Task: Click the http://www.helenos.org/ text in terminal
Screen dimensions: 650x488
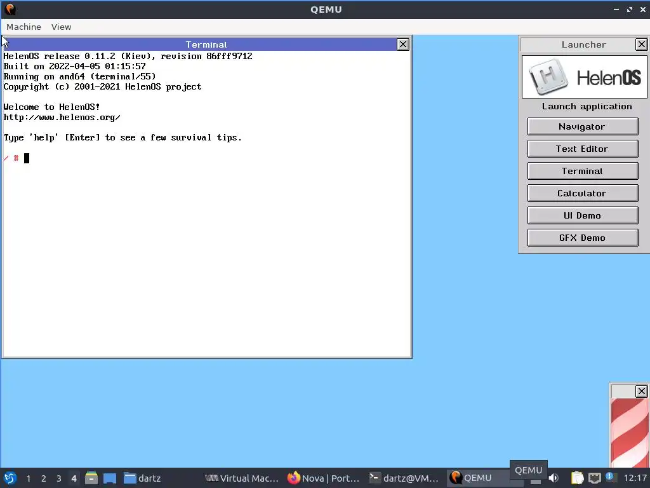Action: pyautogui.click(x=62, y=118)
